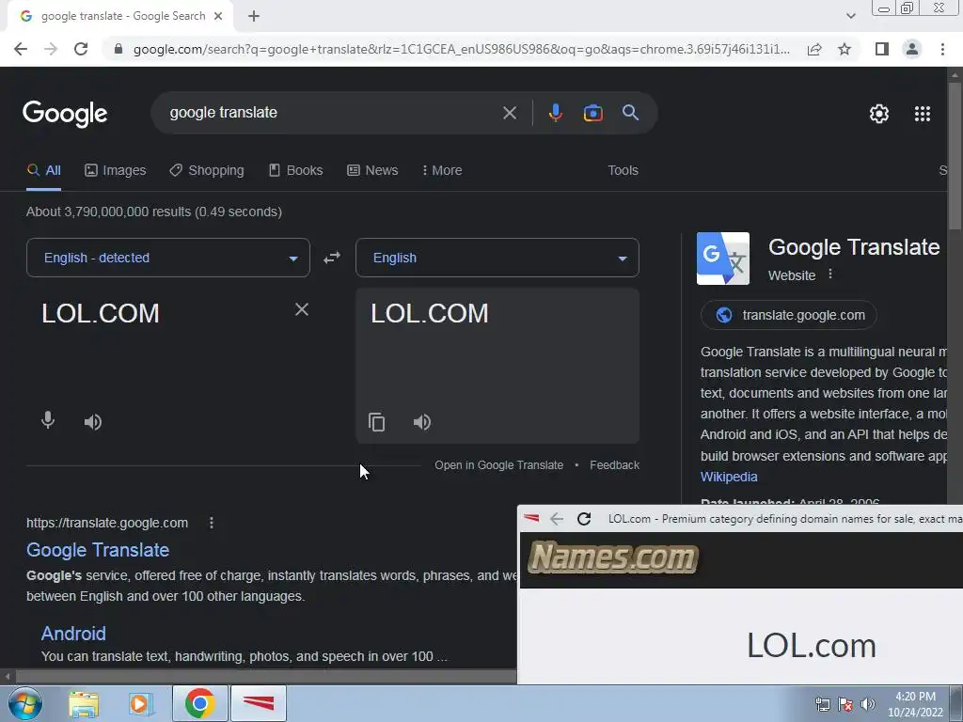963x722 pixels.
Task: Open Google settings gear icon
Action: pyautogui.click(x=879, y=114)
